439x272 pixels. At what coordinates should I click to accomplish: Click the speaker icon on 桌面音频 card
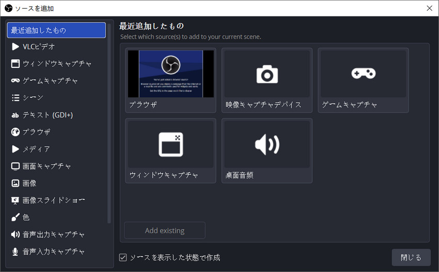tap(267, 145)
